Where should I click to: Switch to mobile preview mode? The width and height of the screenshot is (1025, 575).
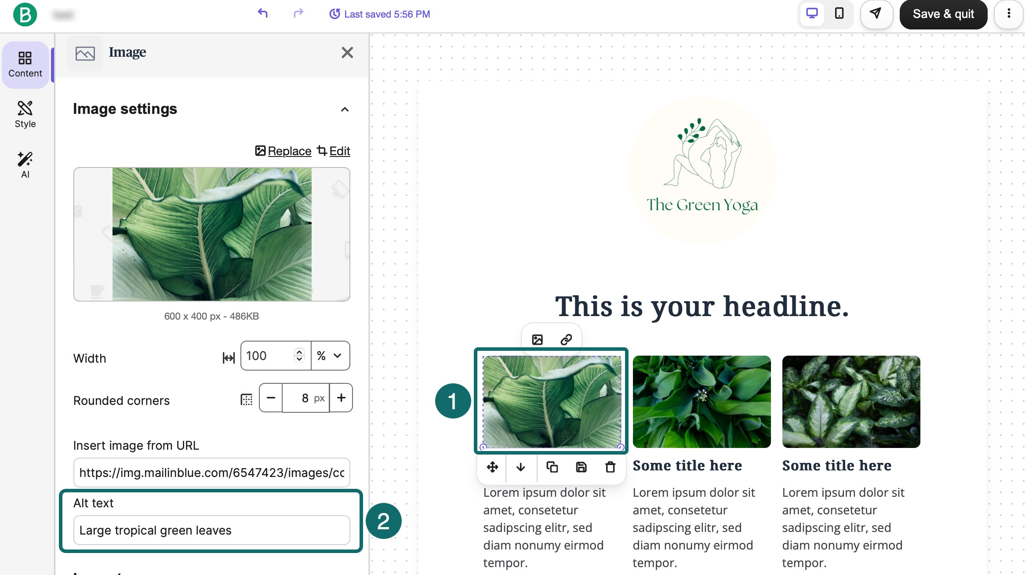(839, 14)
